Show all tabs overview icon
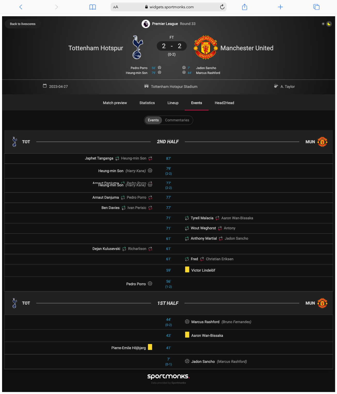The width and height of the screenshot is (337, 394). (x=316, y=7)
